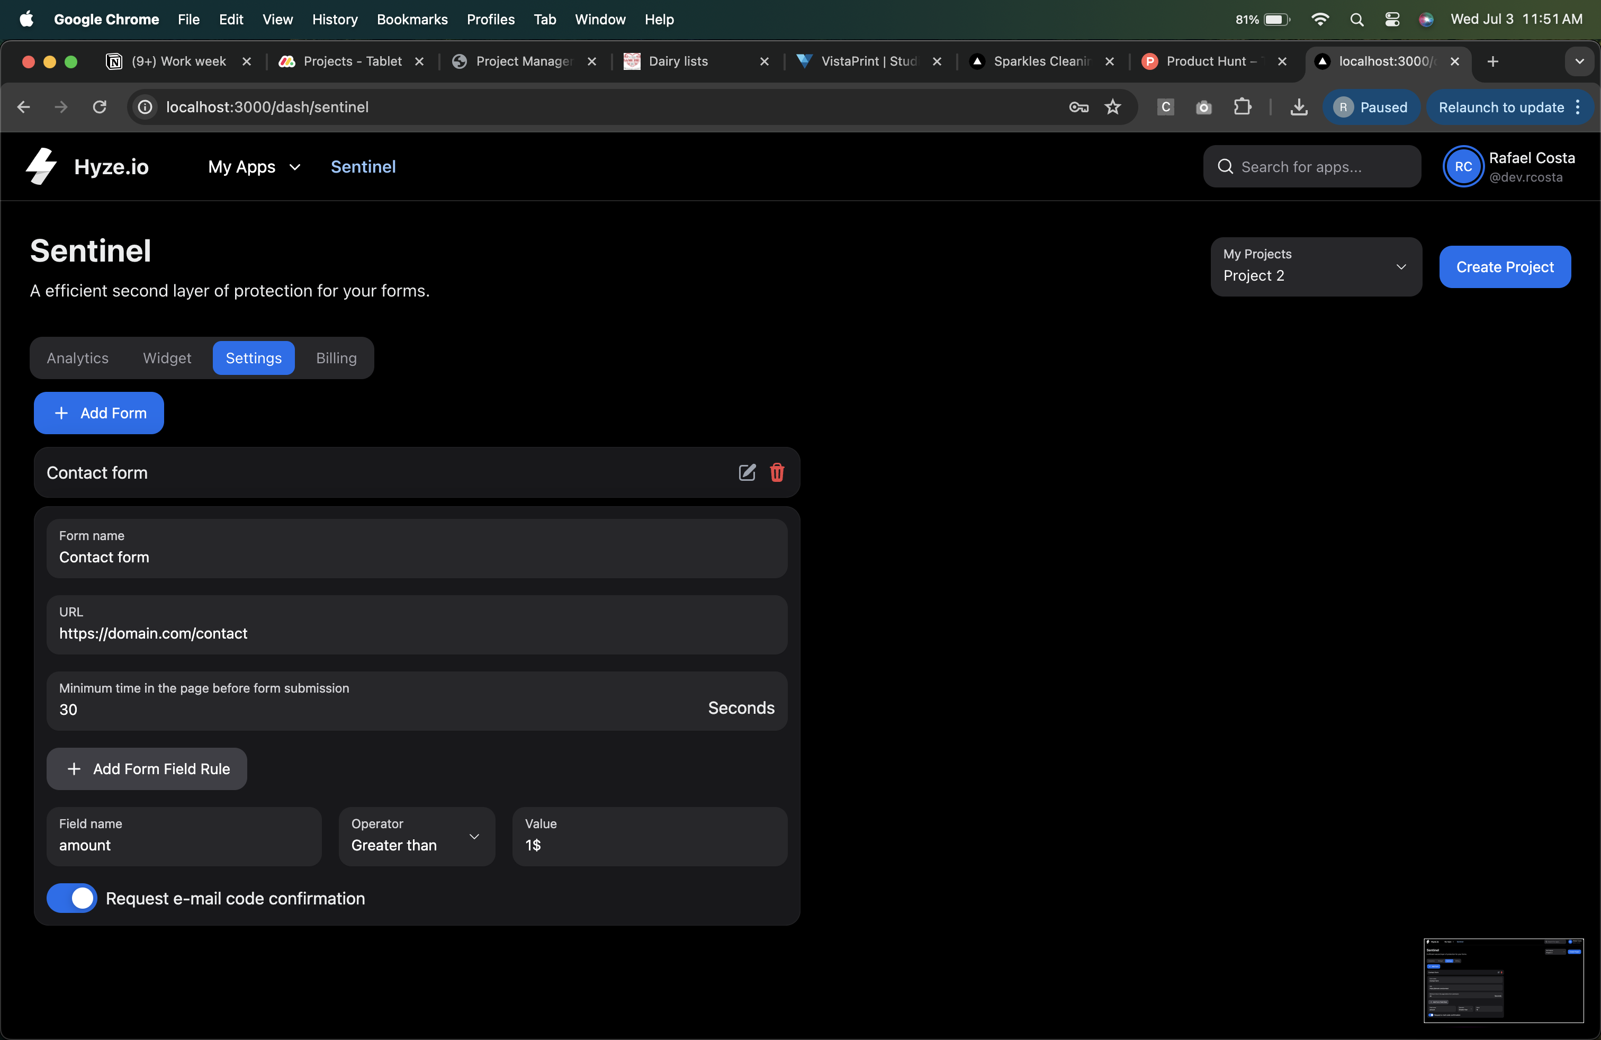This screenshot has width=1601, height=1040.
Task: Switch to the Billing tab
Action: point(336,358)
